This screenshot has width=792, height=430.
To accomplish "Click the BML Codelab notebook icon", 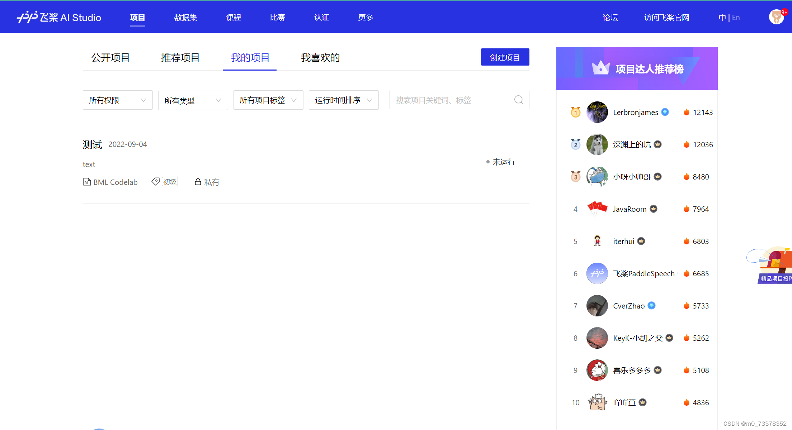I will (x=87, y=182).
